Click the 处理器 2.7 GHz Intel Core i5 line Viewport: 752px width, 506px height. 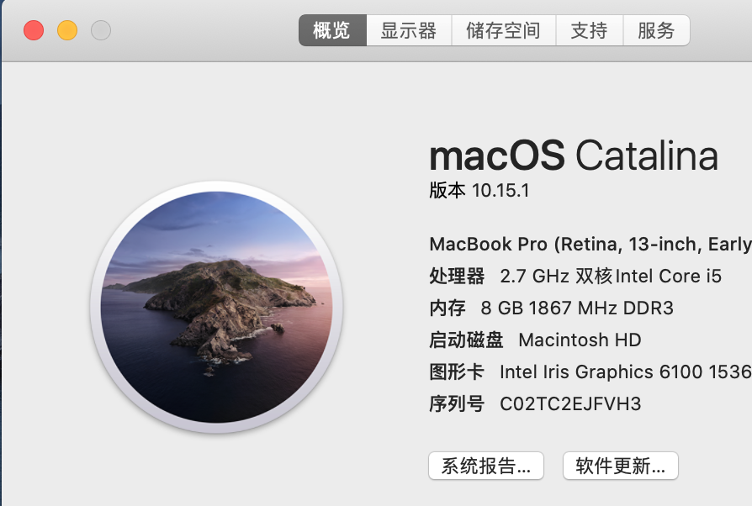pyautogui.click(x=575, y=276)
